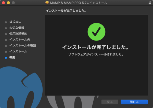Click the large インストールが完了しました。 message
This screenshot has width=153, height=108.
[95, 47]
